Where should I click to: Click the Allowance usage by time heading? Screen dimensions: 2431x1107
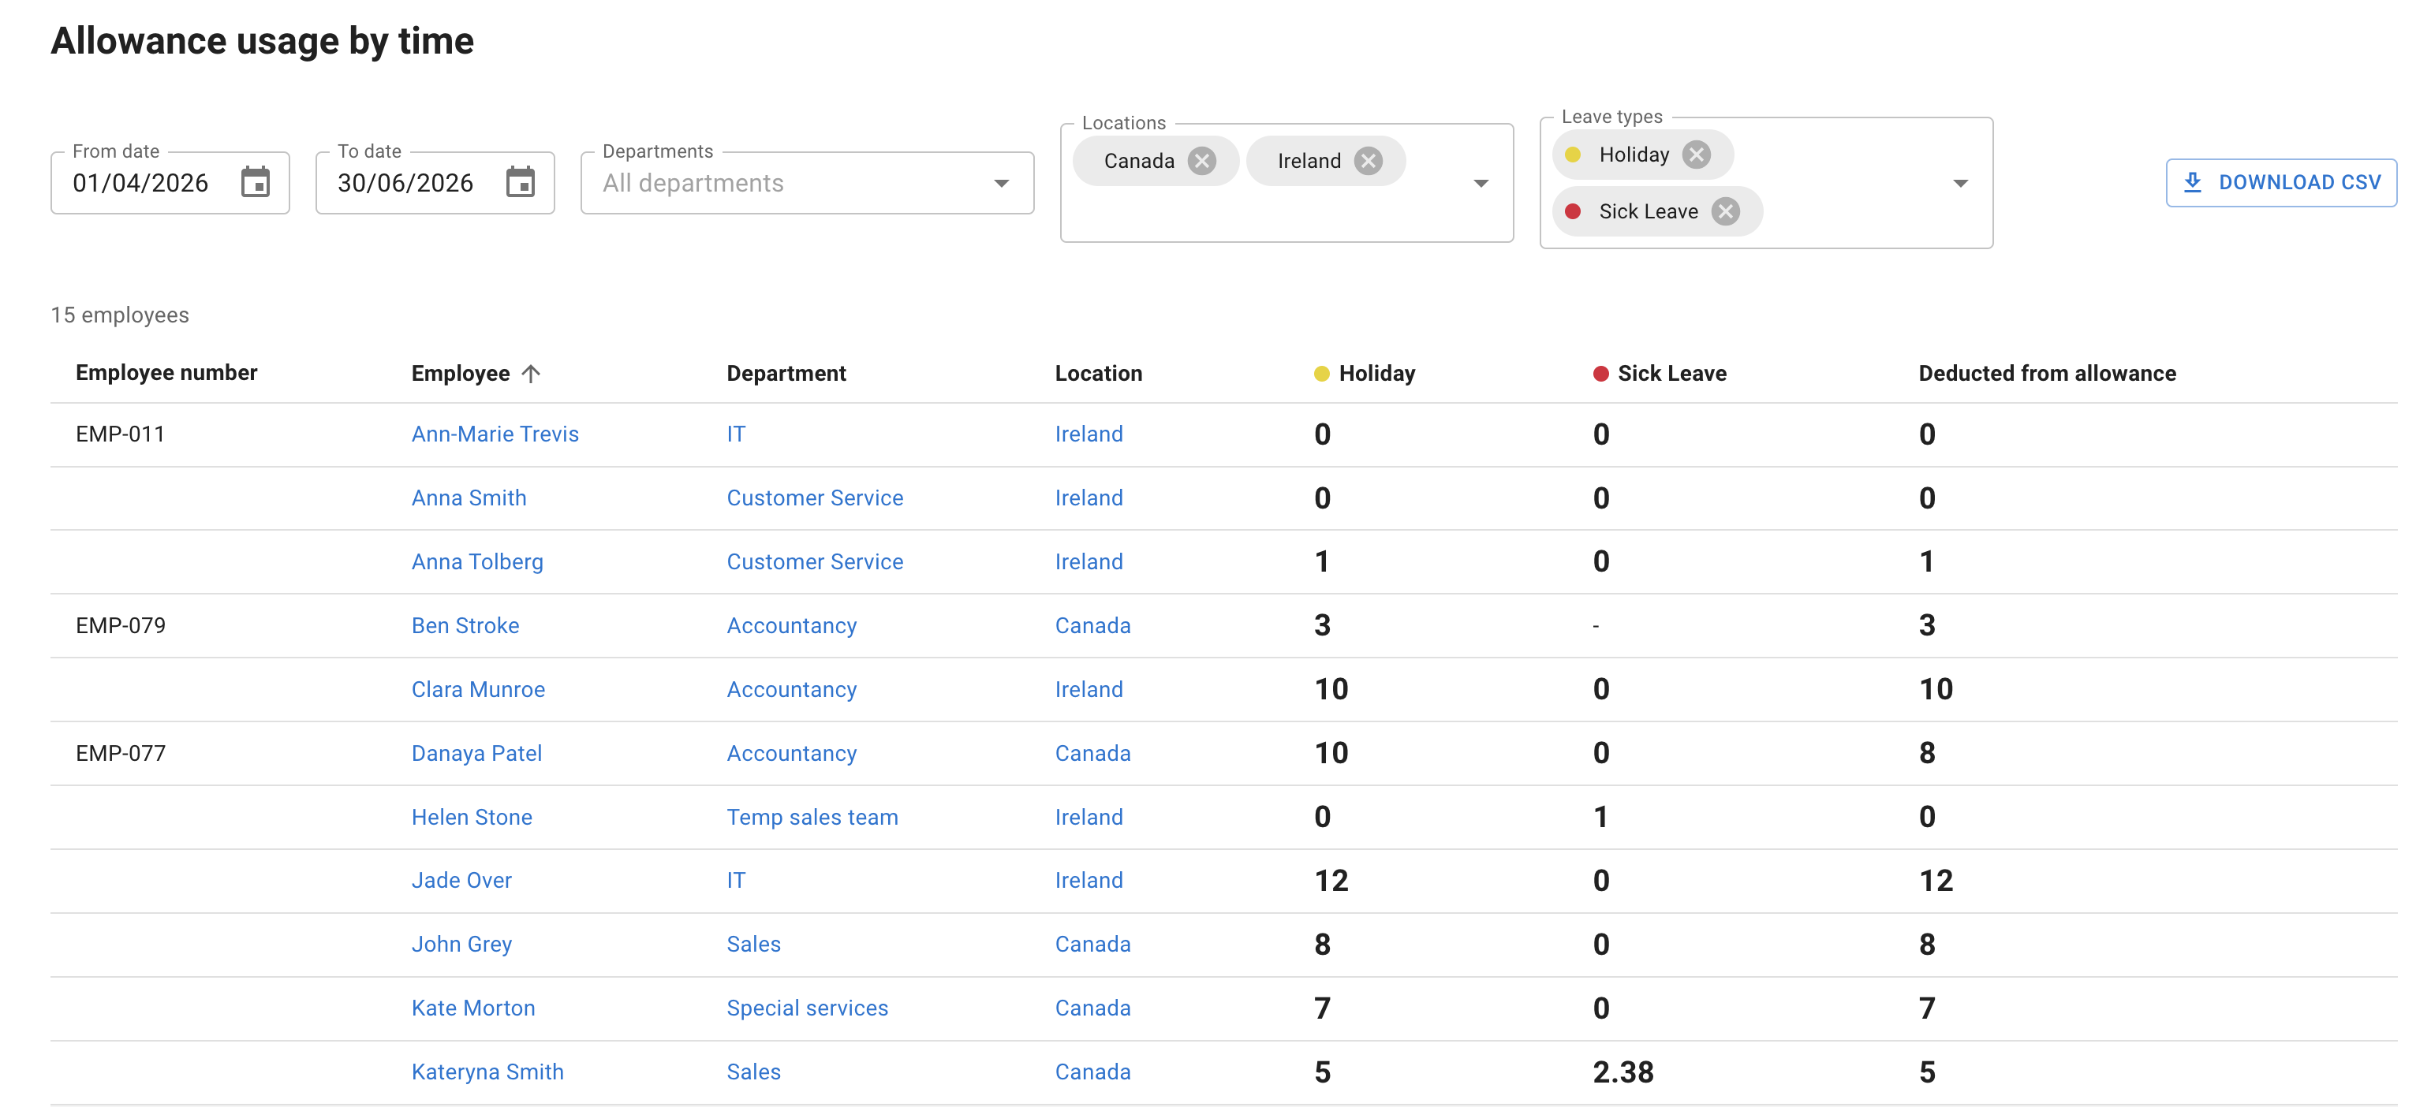263,42
